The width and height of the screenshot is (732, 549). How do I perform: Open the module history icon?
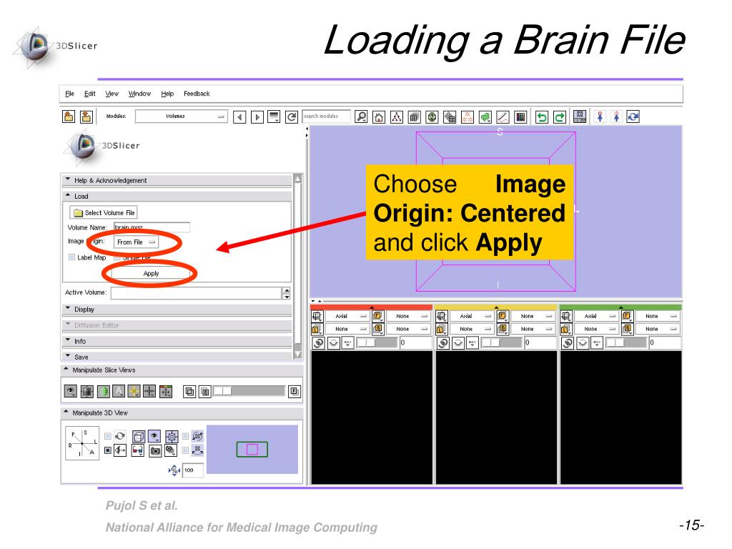(x=274, y=117)
